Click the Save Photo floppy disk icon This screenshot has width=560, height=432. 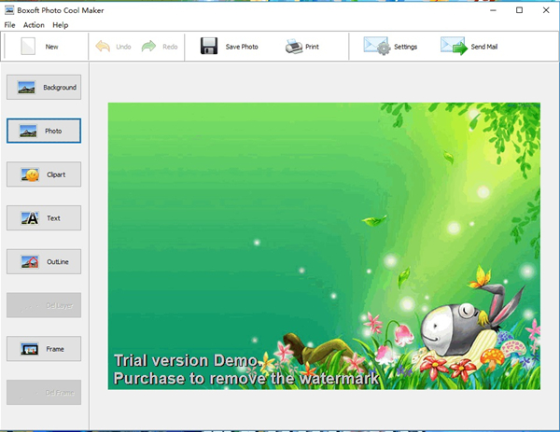pos(209,46)
